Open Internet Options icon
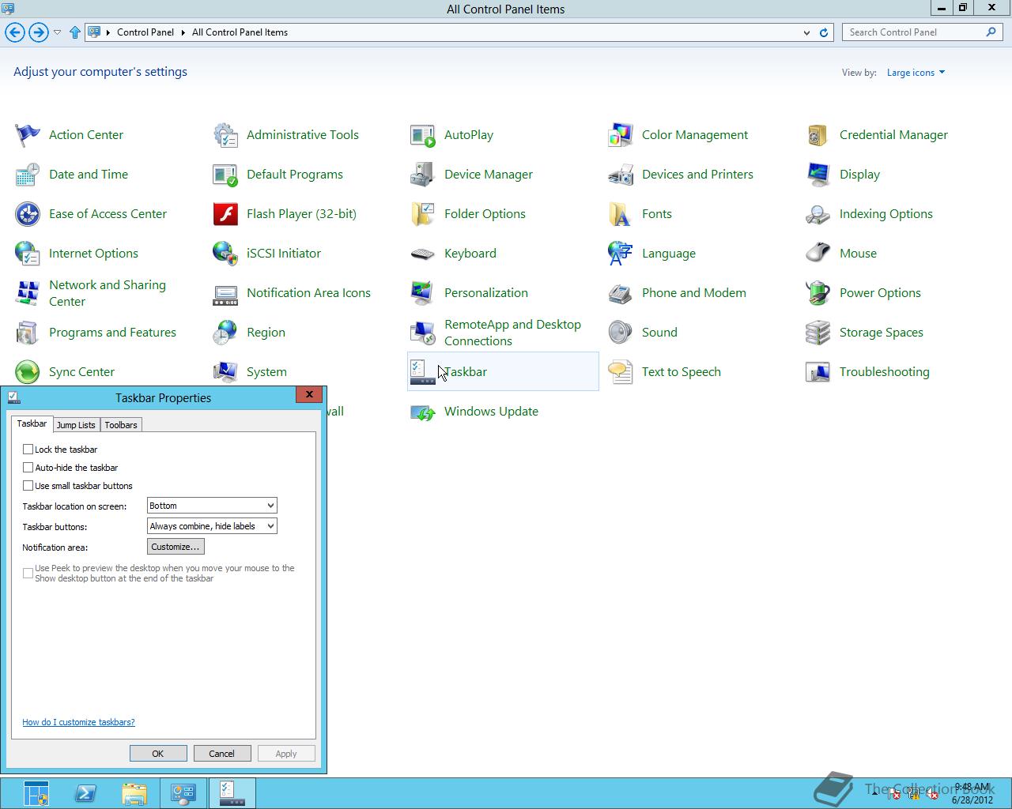The image size is (1012, 809). coord(28,254)
